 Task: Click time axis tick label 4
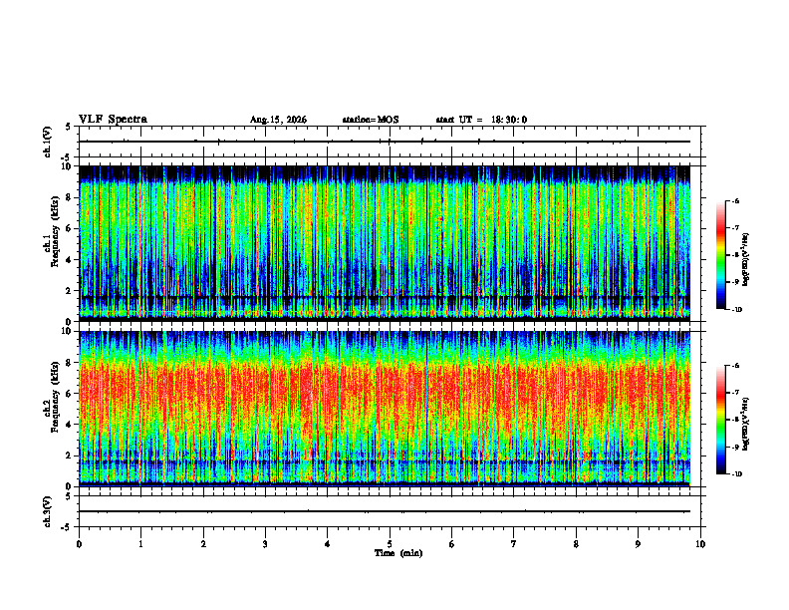pos(327,544)
